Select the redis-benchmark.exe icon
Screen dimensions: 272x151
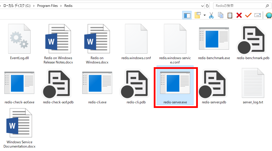[x=214, y=39]
